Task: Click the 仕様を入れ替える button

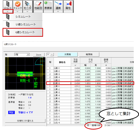Action: (x=25, y=121)
